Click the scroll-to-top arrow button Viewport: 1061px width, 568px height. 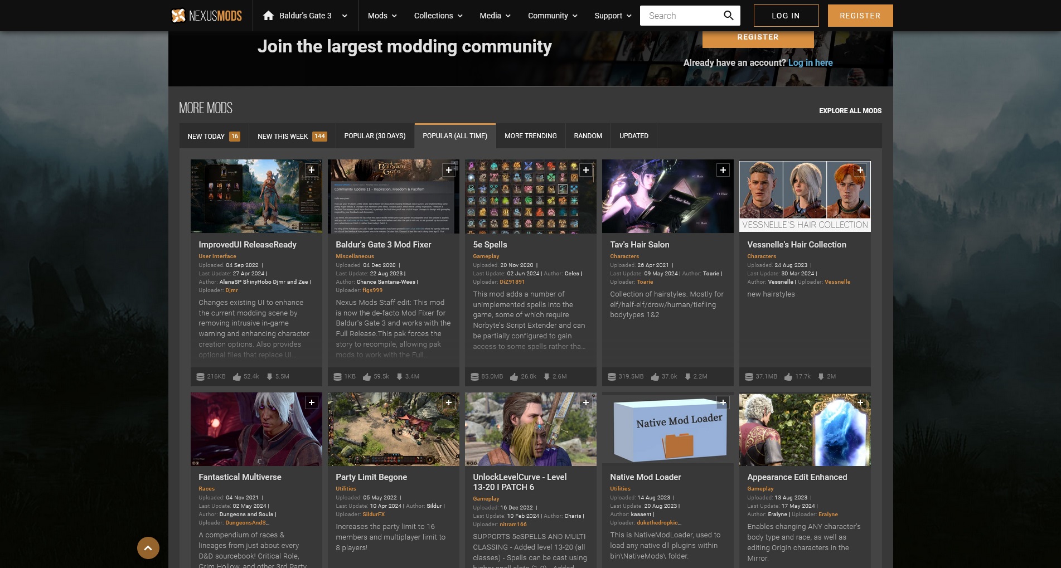(148, 548)
